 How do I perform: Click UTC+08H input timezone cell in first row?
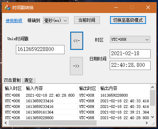[12, 95]
